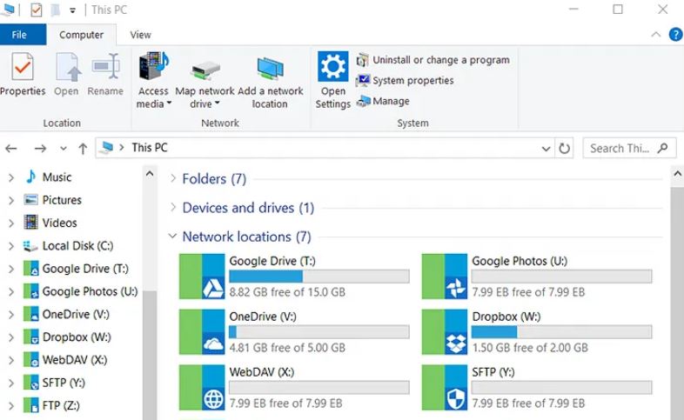Viewport: 684px width, 420px height.
Task: Collapse the ribbon with the caret arrow
Action: click(655, 35)
